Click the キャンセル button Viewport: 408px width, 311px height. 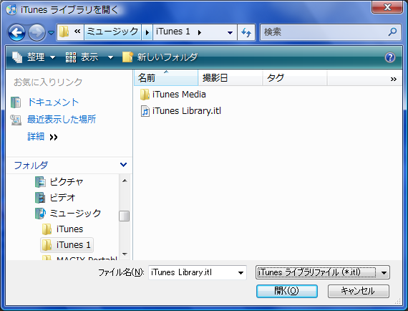click(x=359, y=291)
